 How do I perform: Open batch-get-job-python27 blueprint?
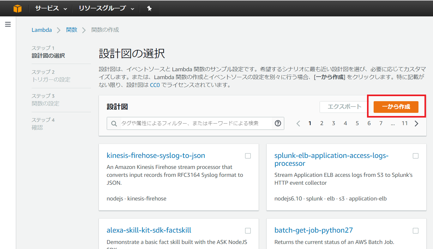click(314, 230)
